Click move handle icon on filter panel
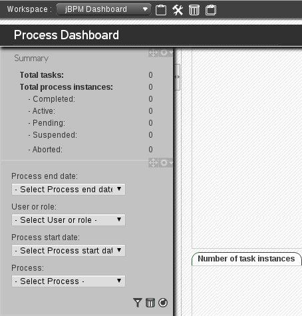The width and height of the screenshot is (302, 316). coord(153,163)
